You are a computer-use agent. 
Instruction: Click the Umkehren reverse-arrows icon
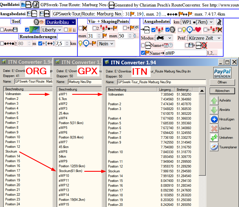[x=214, y=138]
